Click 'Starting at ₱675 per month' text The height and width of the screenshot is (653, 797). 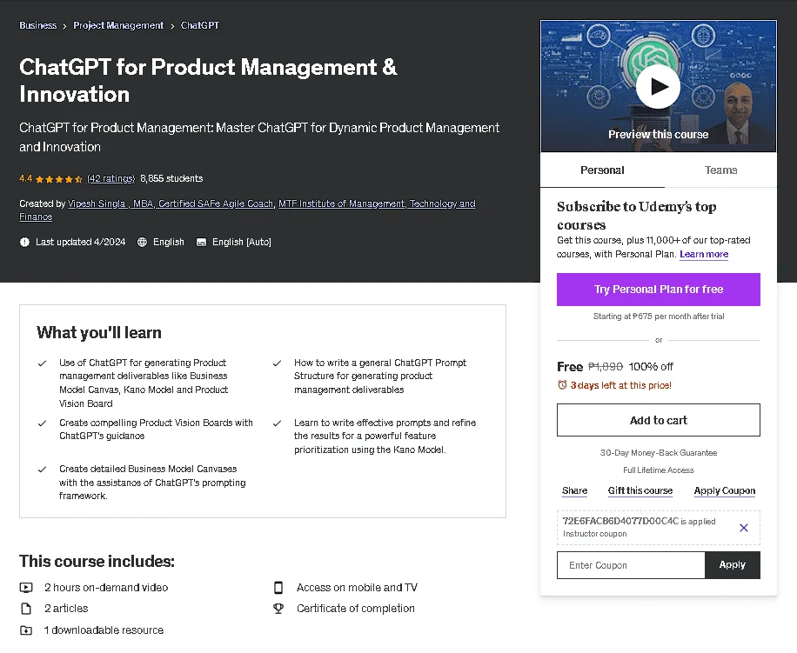[x=659, y=317]
